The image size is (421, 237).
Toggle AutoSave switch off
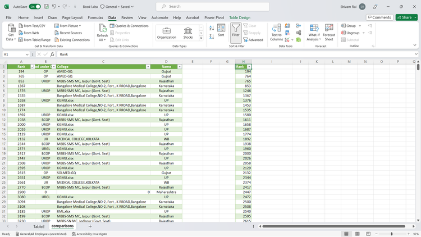35,6
